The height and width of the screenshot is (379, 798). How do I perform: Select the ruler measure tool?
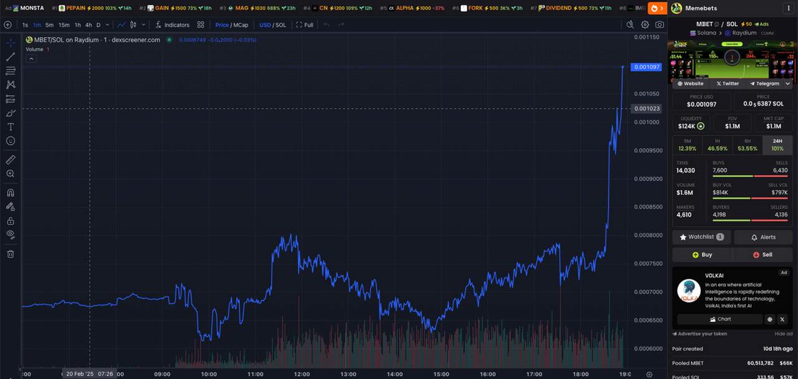[x=11, y=160]
